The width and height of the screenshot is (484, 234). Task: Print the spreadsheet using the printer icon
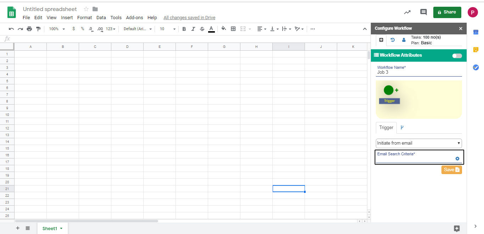(29, 29)
